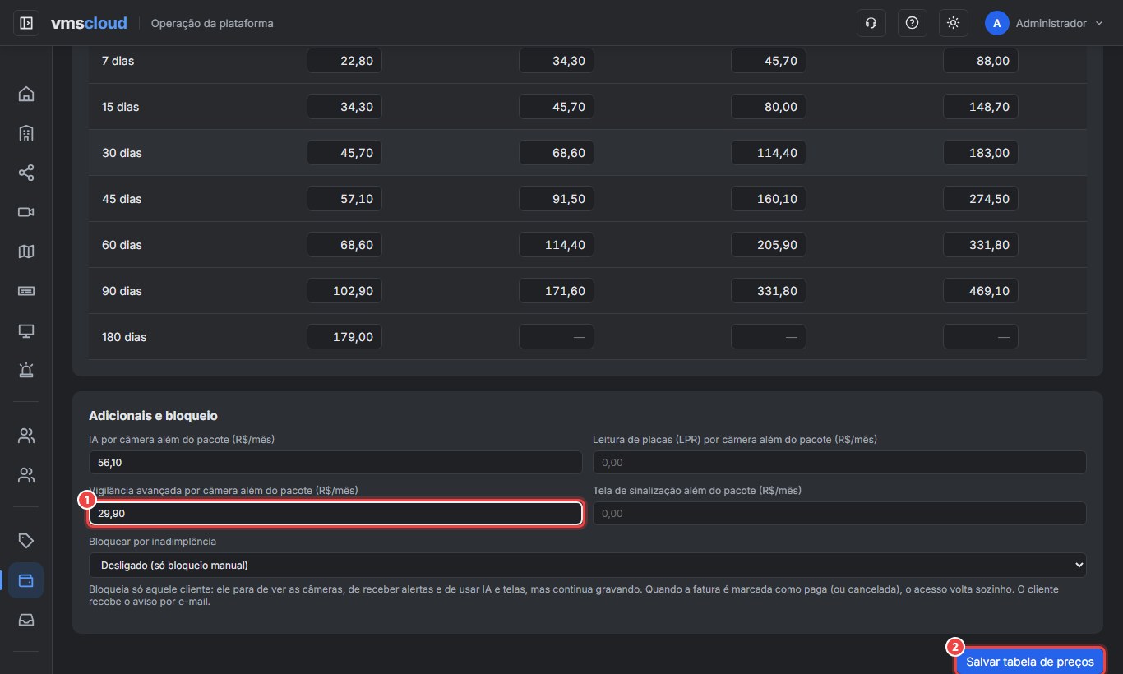Edit the 57,10 price cell

click(344, 199)
